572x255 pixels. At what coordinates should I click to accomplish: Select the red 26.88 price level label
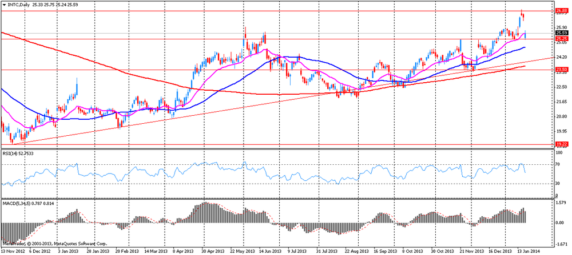click(561, 11)
